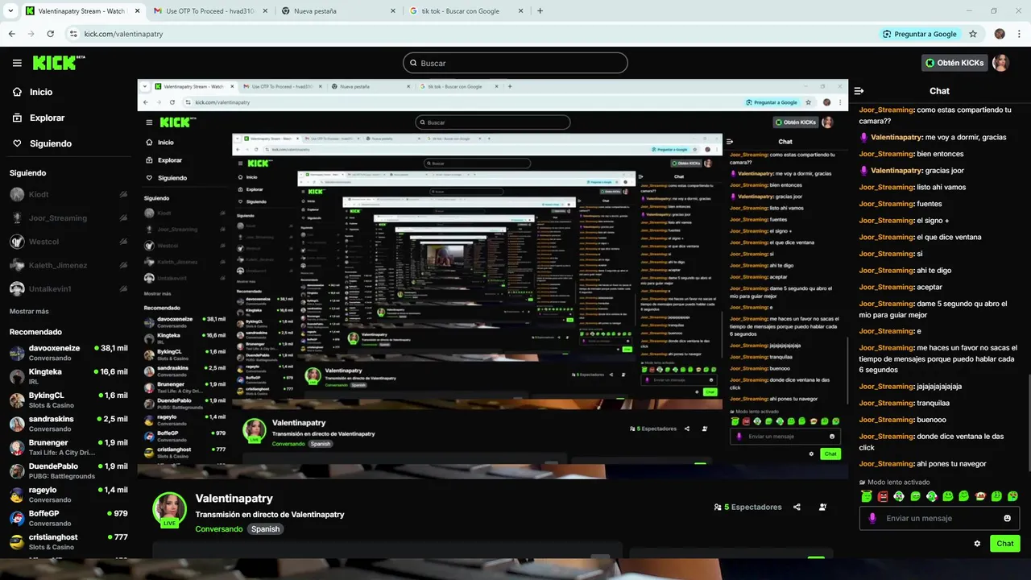
Task: Open rageylo channel in the page's left sidebar
Action: pyautogui.click(x=68, y=495)
